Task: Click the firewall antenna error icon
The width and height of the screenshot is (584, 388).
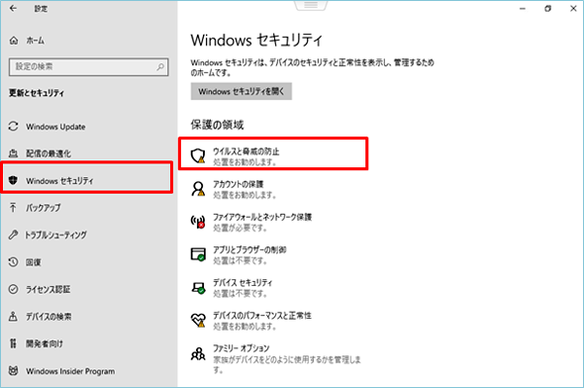Action: 198,222
